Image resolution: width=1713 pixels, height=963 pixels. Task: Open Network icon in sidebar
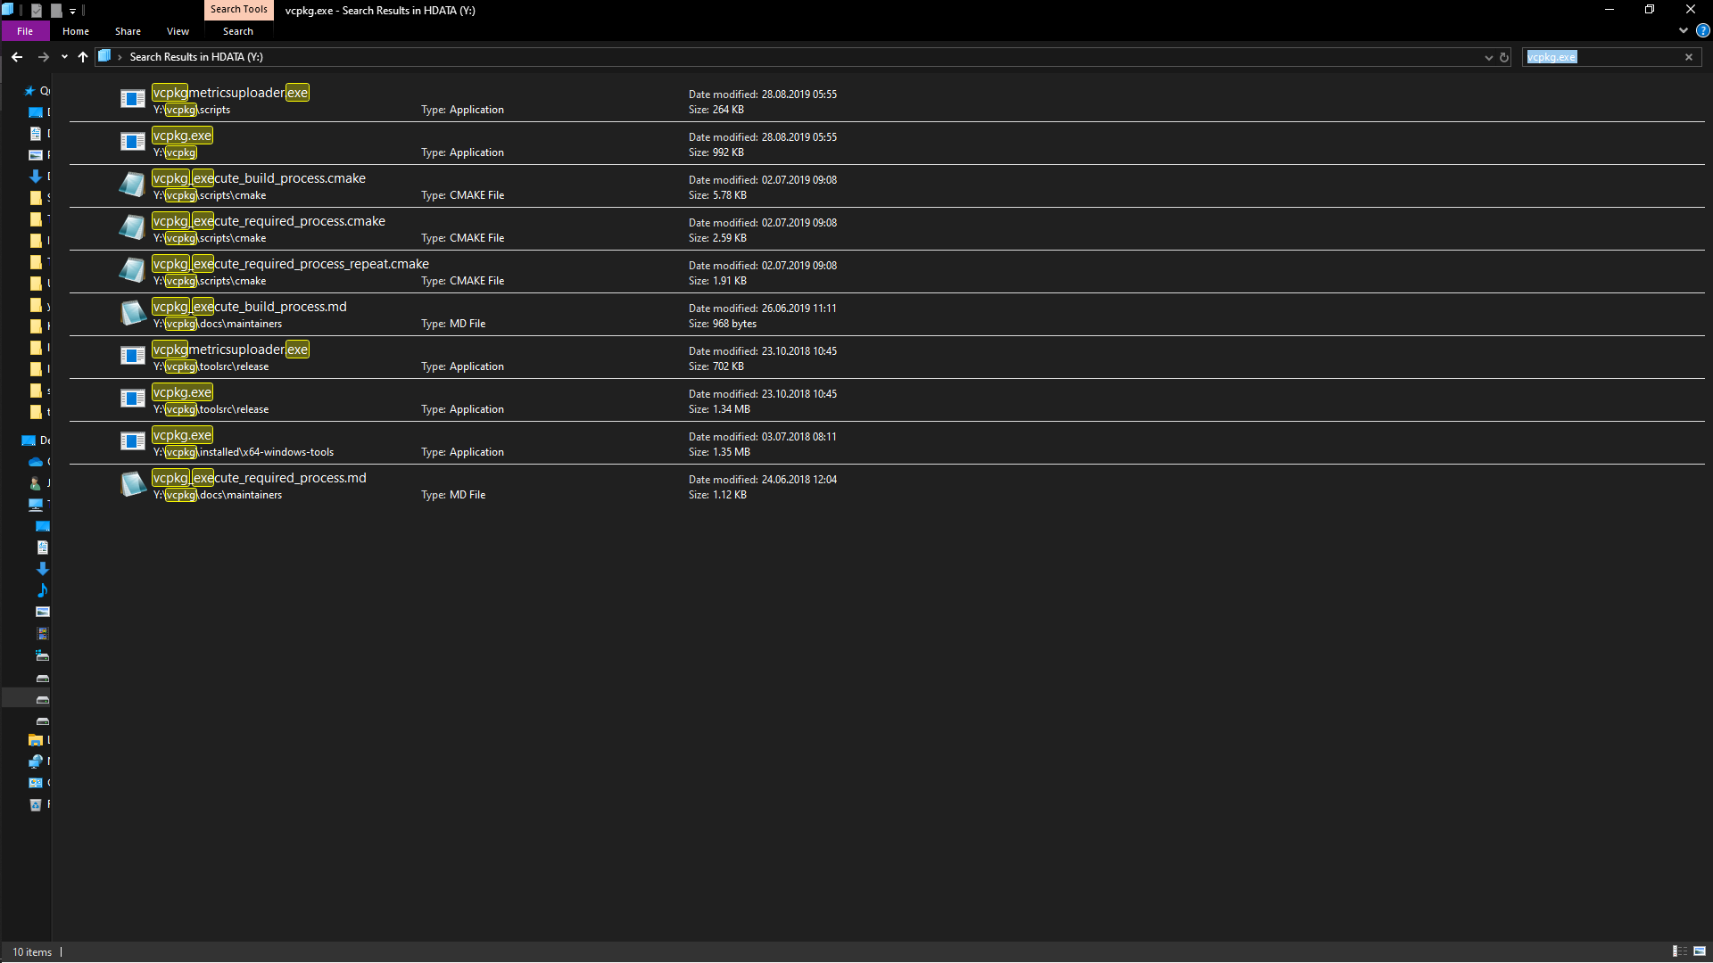tap(36, 761)
